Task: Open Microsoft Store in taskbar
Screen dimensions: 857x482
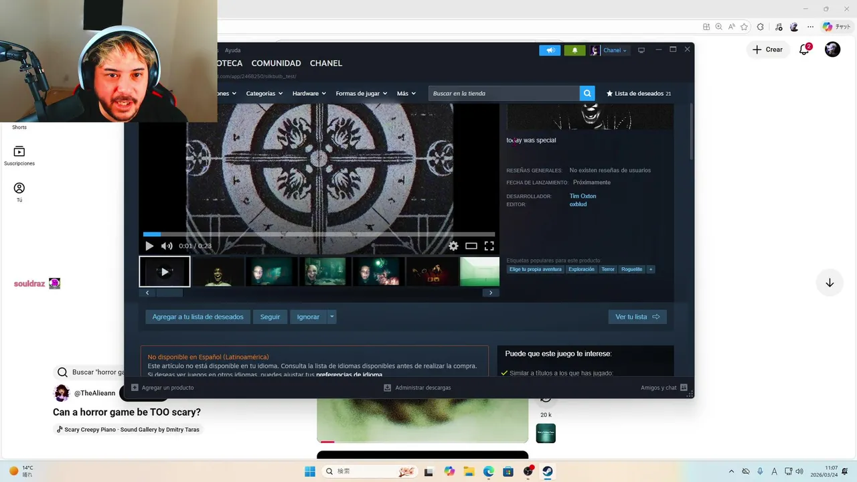Action: click(508, 471)
